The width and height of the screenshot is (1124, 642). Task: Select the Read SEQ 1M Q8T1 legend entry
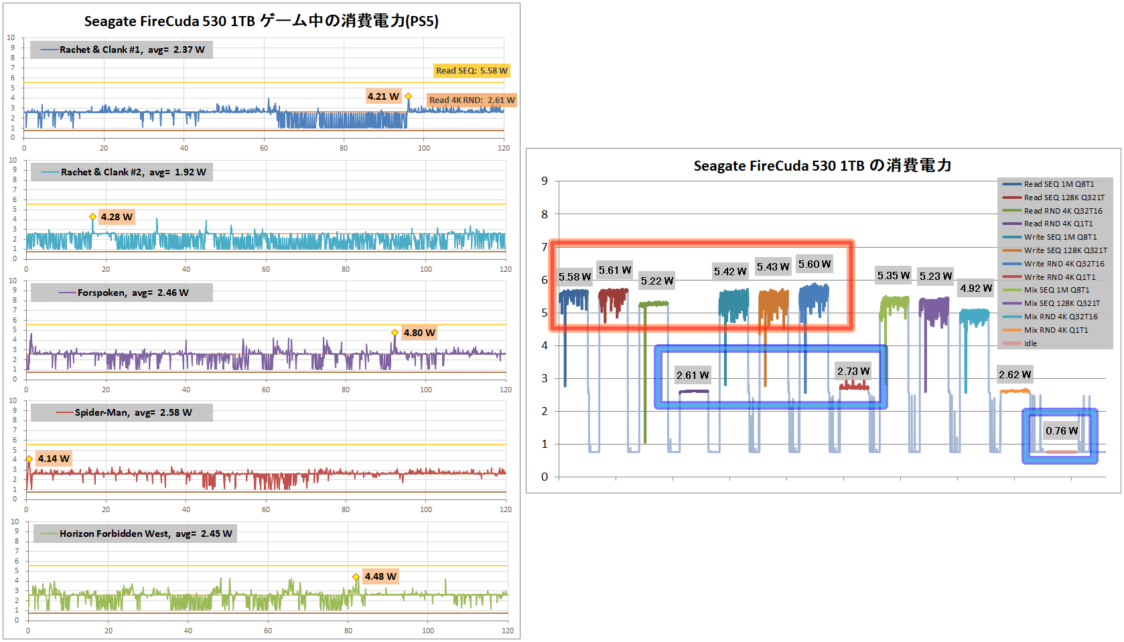point(1058,184)
